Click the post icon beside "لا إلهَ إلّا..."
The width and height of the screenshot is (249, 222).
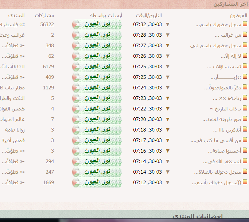click(x=245, y=56)
